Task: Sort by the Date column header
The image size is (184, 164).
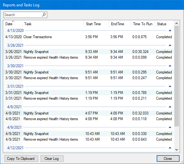Action: (x=13, y=24)
